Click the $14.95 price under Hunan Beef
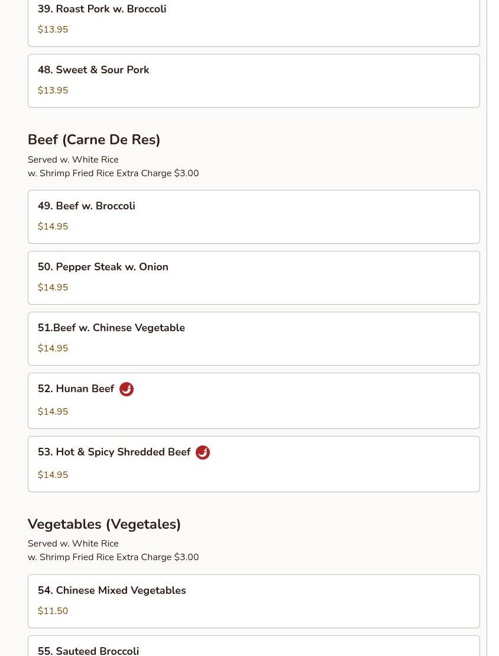 [x=53, y=412]
